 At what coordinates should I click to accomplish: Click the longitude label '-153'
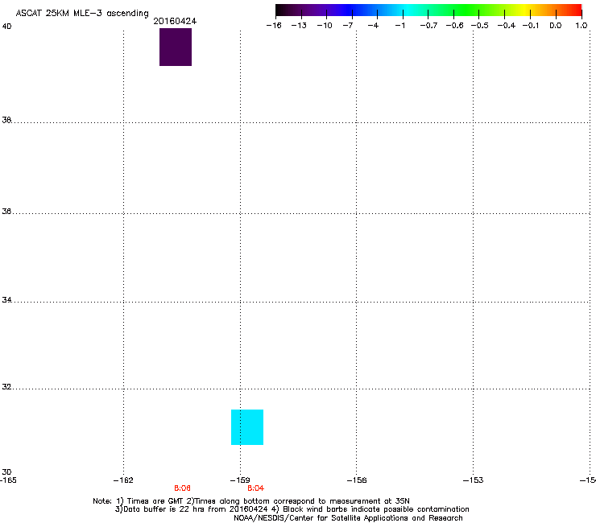pyautogui.click(x=474, y=480)
